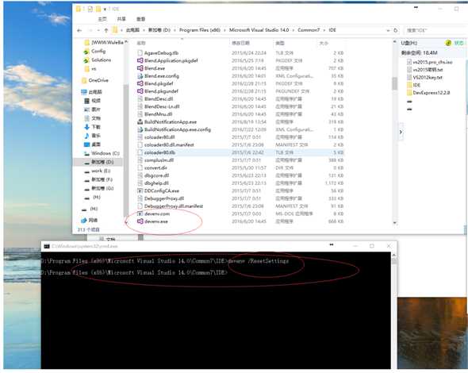468x373 pixels.
Task: Select Blend.exe application icon
Action: pyautogui.click(x=140, y=68)
